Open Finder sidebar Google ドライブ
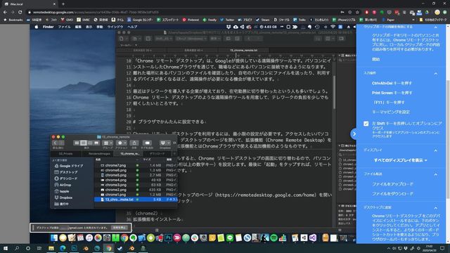 pyautogui.click(x=69, y=166)
